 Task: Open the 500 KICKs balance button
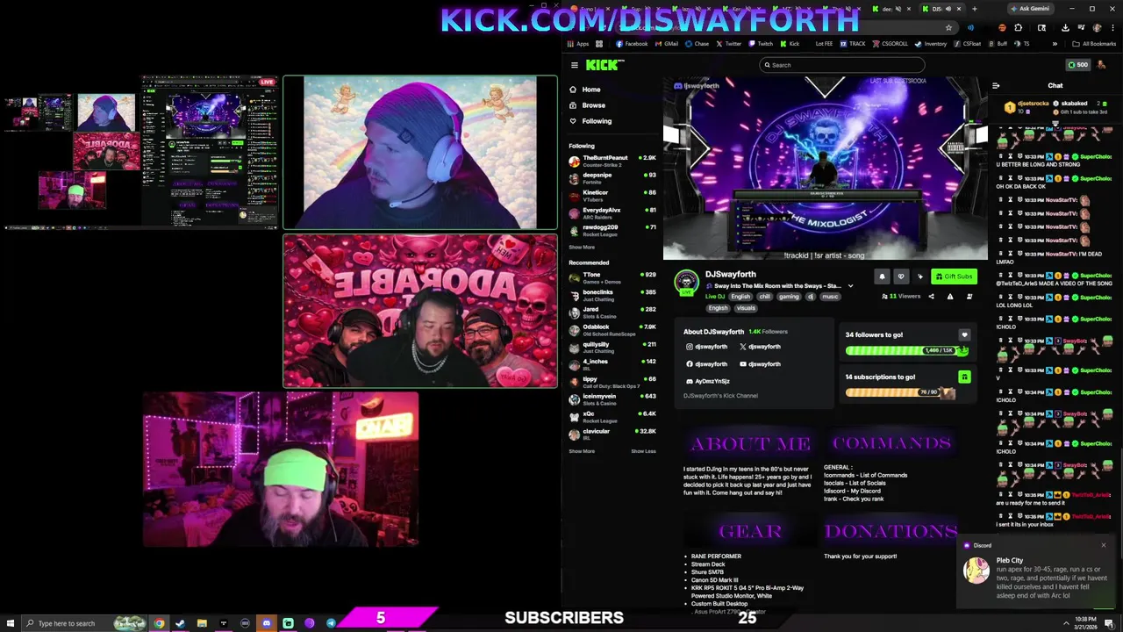pos(1077,65)
